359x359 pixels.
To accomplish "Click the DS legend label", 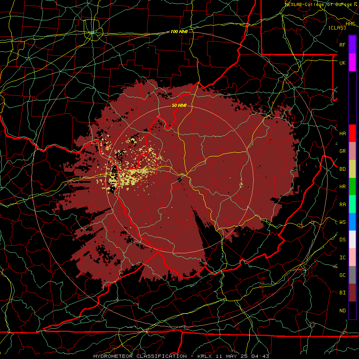I will (343, 239).
